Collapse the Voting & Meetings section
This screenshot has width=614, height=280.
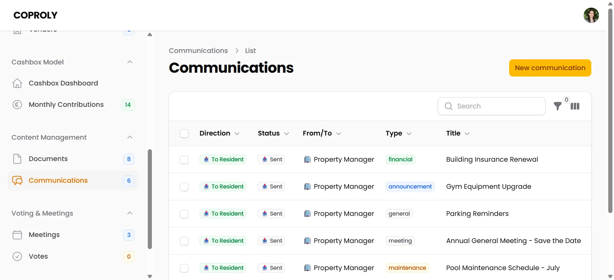[130, 213]
